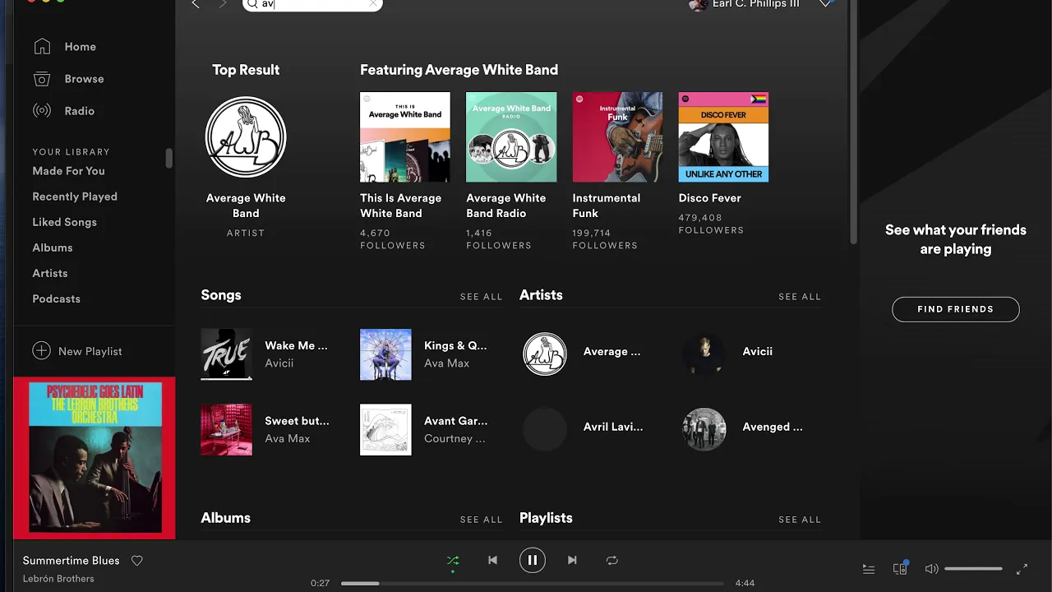This screenshot has height=592, width=1052.
Task: Click Ava Max under Sweet but...
Action: [288, 439]
